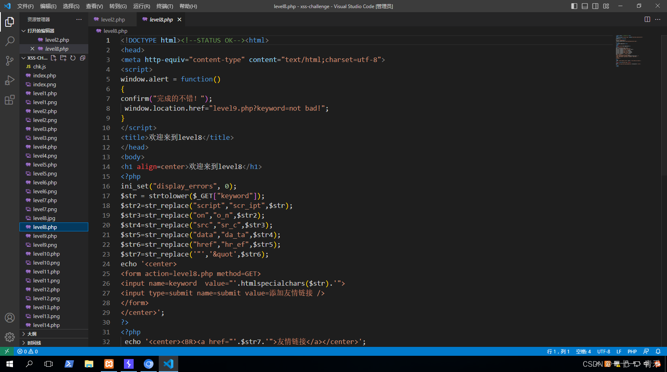Open the Run and Debug view
Image resolution: width=667 pixels, height=372 pixels.
pyautogui.click(x=10, y=80)
